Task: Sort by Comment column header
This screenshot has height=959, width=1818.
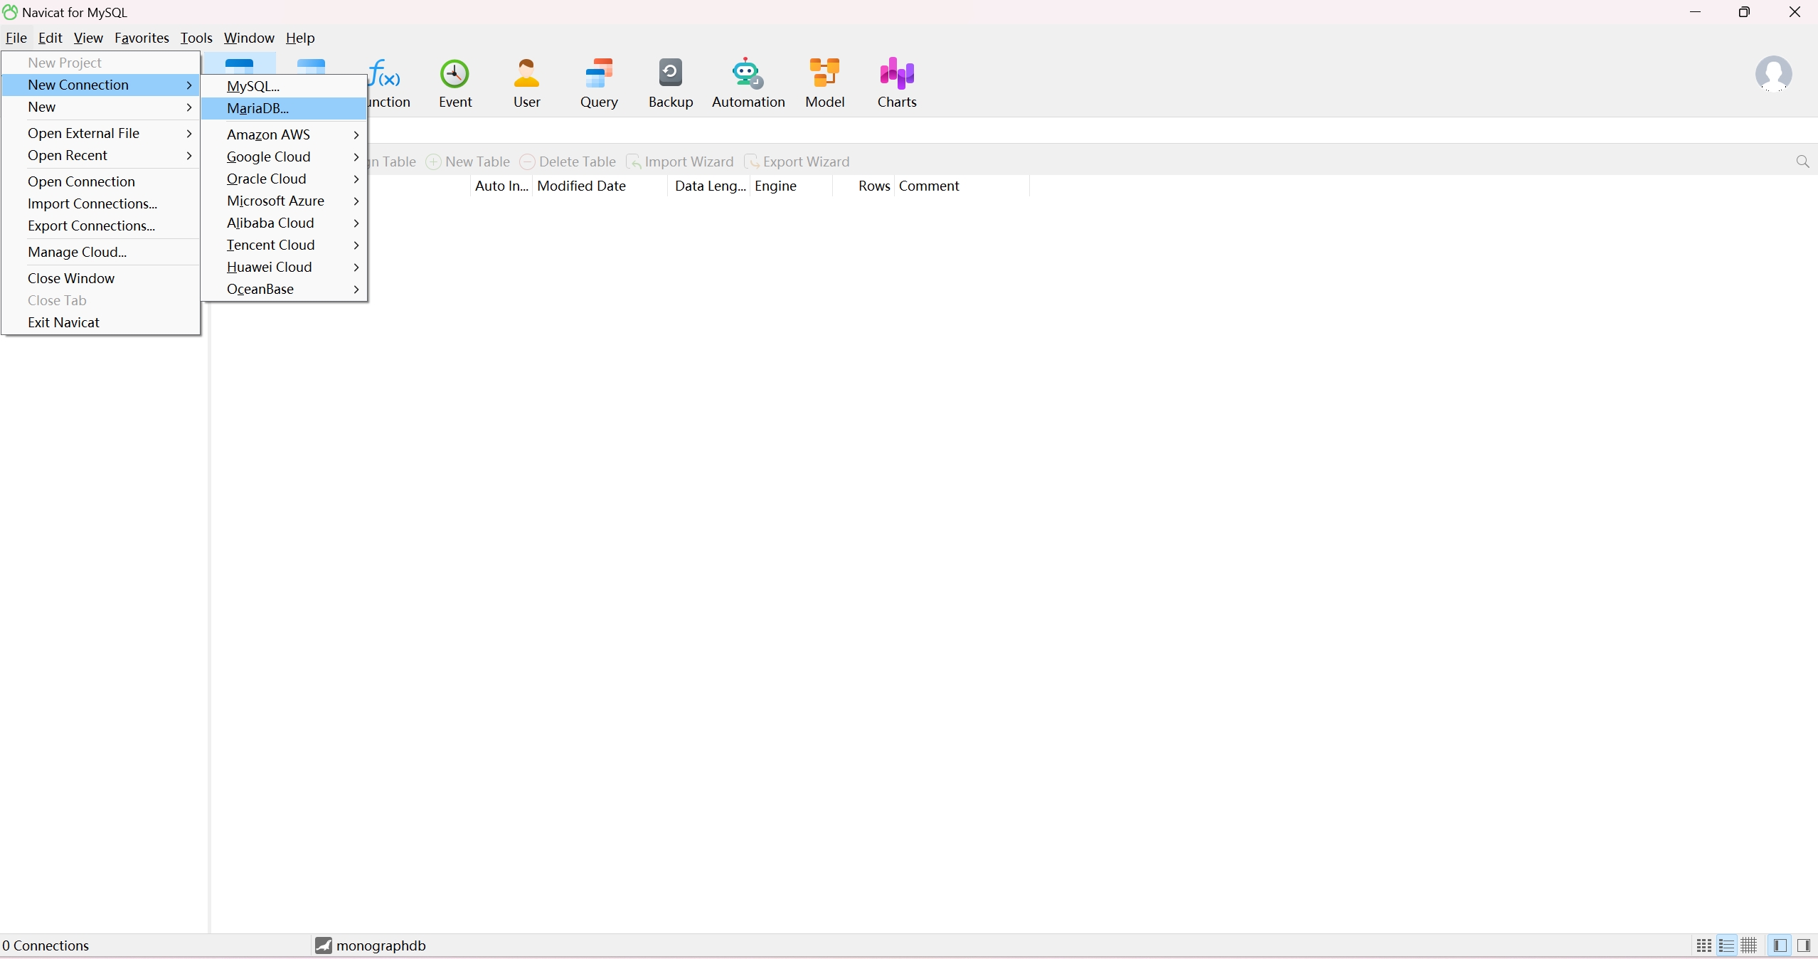Action: [x=961, y=186]
